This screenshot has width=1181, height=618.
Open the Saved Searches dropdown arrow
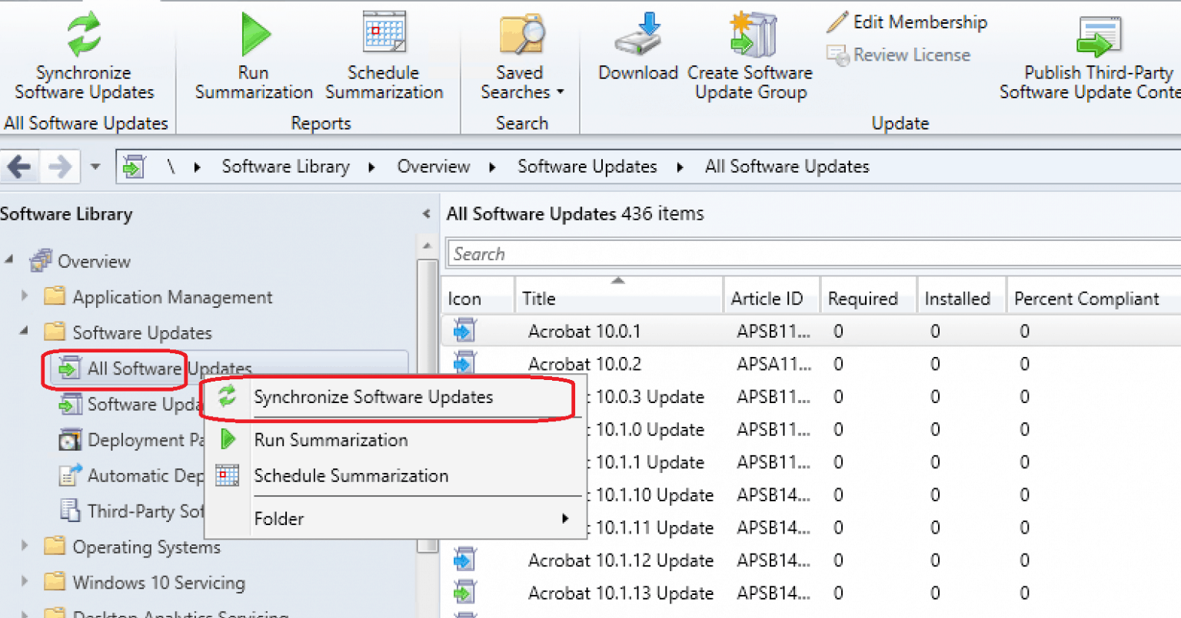pos(561,92)
